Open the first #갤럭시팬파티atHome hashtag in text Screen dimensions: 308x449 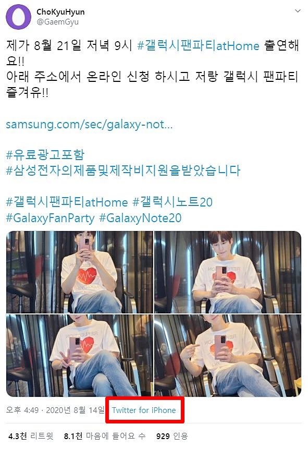point(198,46)
